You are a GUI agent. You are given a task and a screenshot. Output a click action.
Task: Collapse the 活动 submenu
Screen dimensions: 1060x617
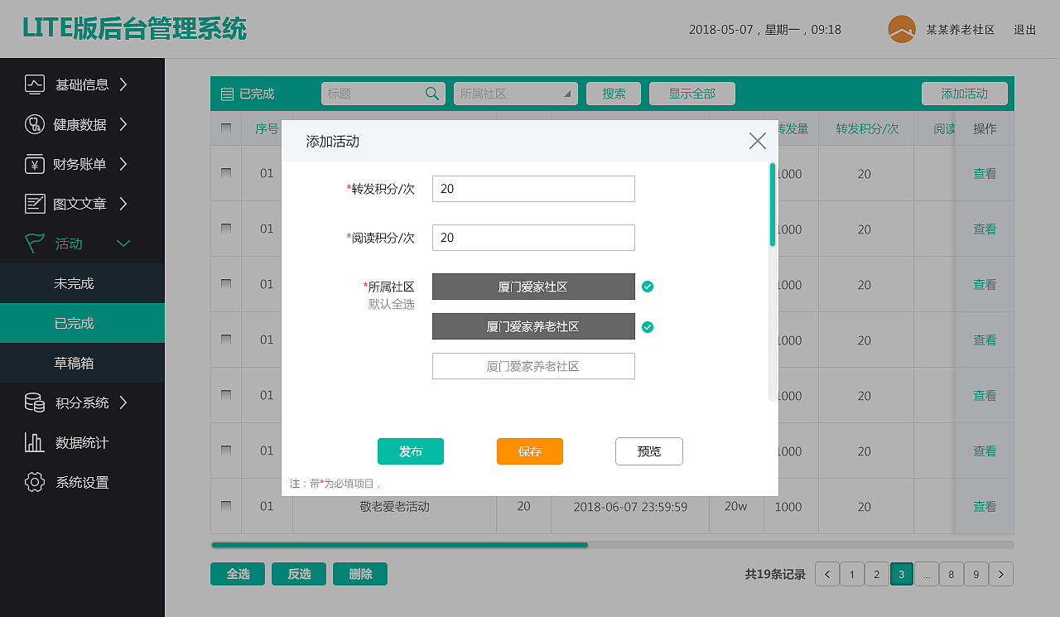click(x=123, y=243)
